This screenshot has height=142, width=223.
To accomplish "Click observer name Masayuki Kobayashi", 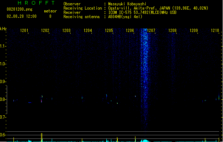I will pos(127,4).
